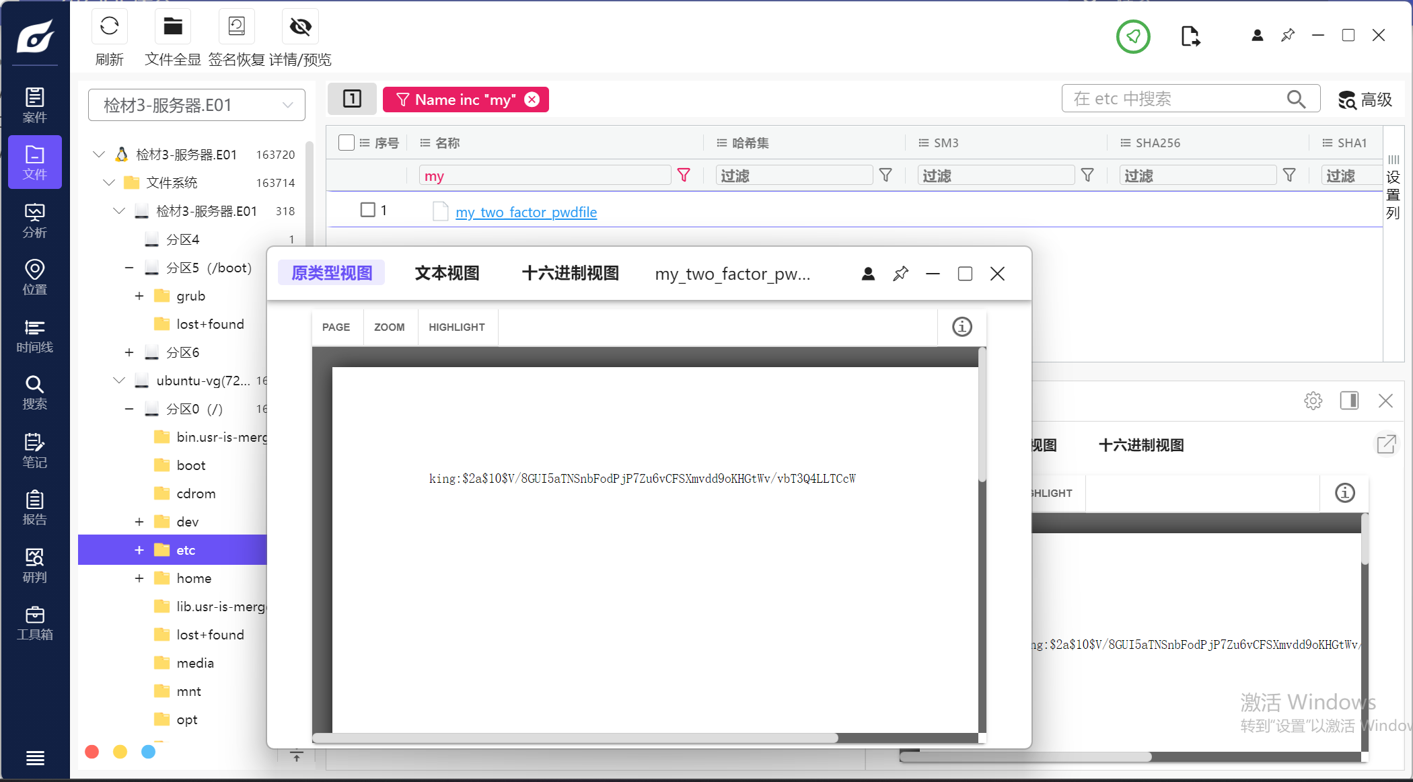Image resolution: width=1413 pixels, height=782 pixels.
Task: Open the my_two_factor_pwdfile link
Action: [526, 212]
